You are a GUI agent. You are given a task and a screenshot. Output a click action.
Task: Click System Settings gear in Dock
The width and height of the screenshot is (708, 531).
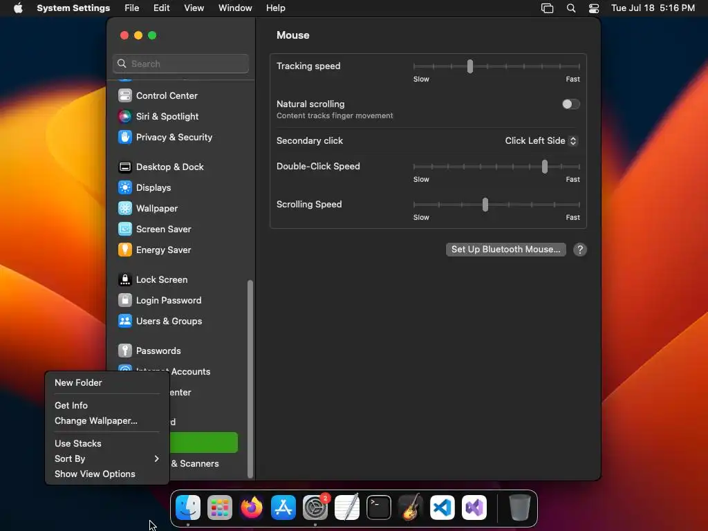(x=315, y=507)
